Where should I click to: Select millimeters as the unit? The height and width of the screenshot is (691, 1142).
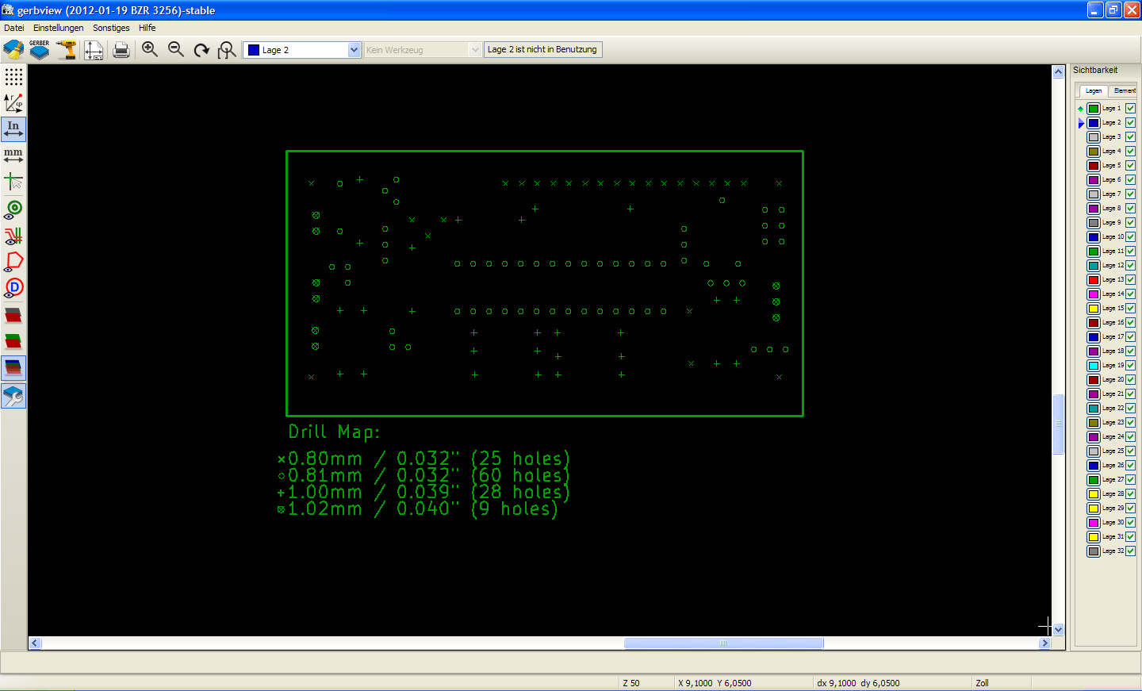point(13,155)
